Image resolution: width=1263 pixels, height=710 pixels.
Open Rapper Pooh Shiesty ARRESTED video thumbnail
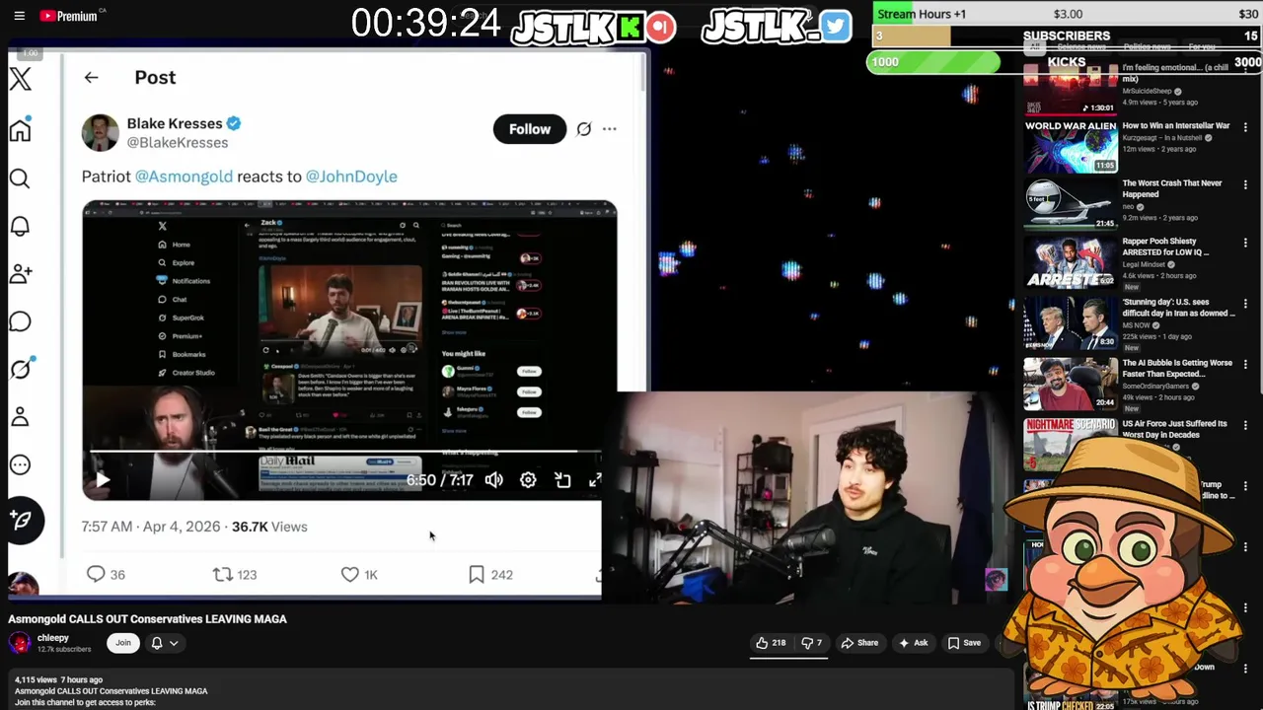pyautogui.click(x=1070, y=262)
